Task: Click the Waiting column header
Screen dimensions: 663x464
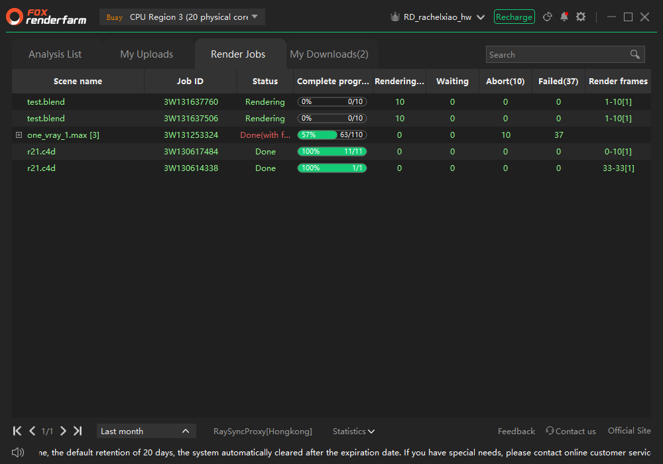Action: pos(452,81)
